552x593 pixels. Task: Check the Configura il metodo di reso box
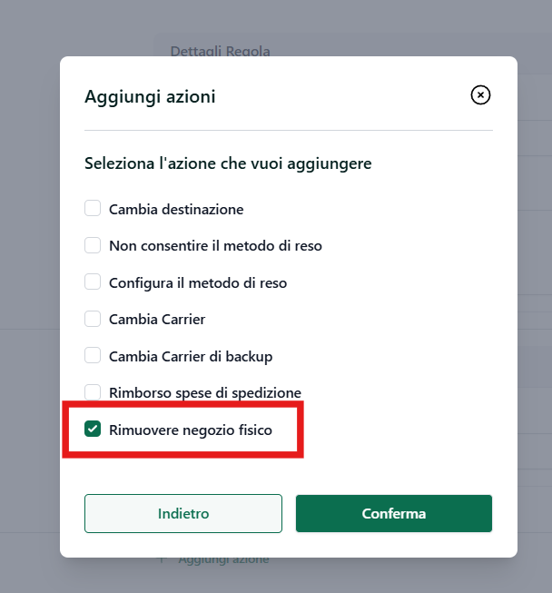(93, 282)
